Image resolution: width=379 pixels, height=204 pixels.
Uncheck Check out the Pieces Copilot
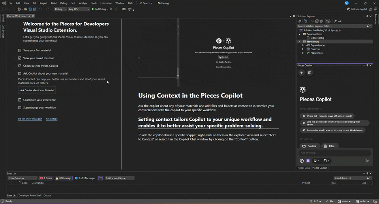tap(20, 66)
